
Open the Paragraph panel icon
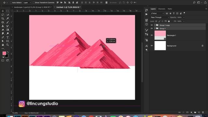coord(147,50)
